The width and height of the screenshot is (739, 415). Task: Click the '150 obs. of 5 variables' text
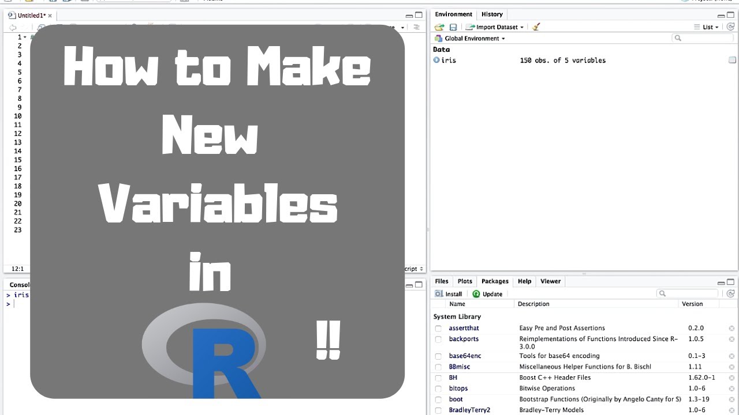[563, 60]
